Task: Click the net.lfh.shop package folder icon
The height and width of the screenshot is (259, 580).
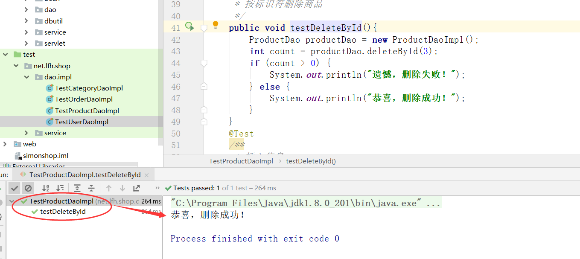Action: point(28,66)
